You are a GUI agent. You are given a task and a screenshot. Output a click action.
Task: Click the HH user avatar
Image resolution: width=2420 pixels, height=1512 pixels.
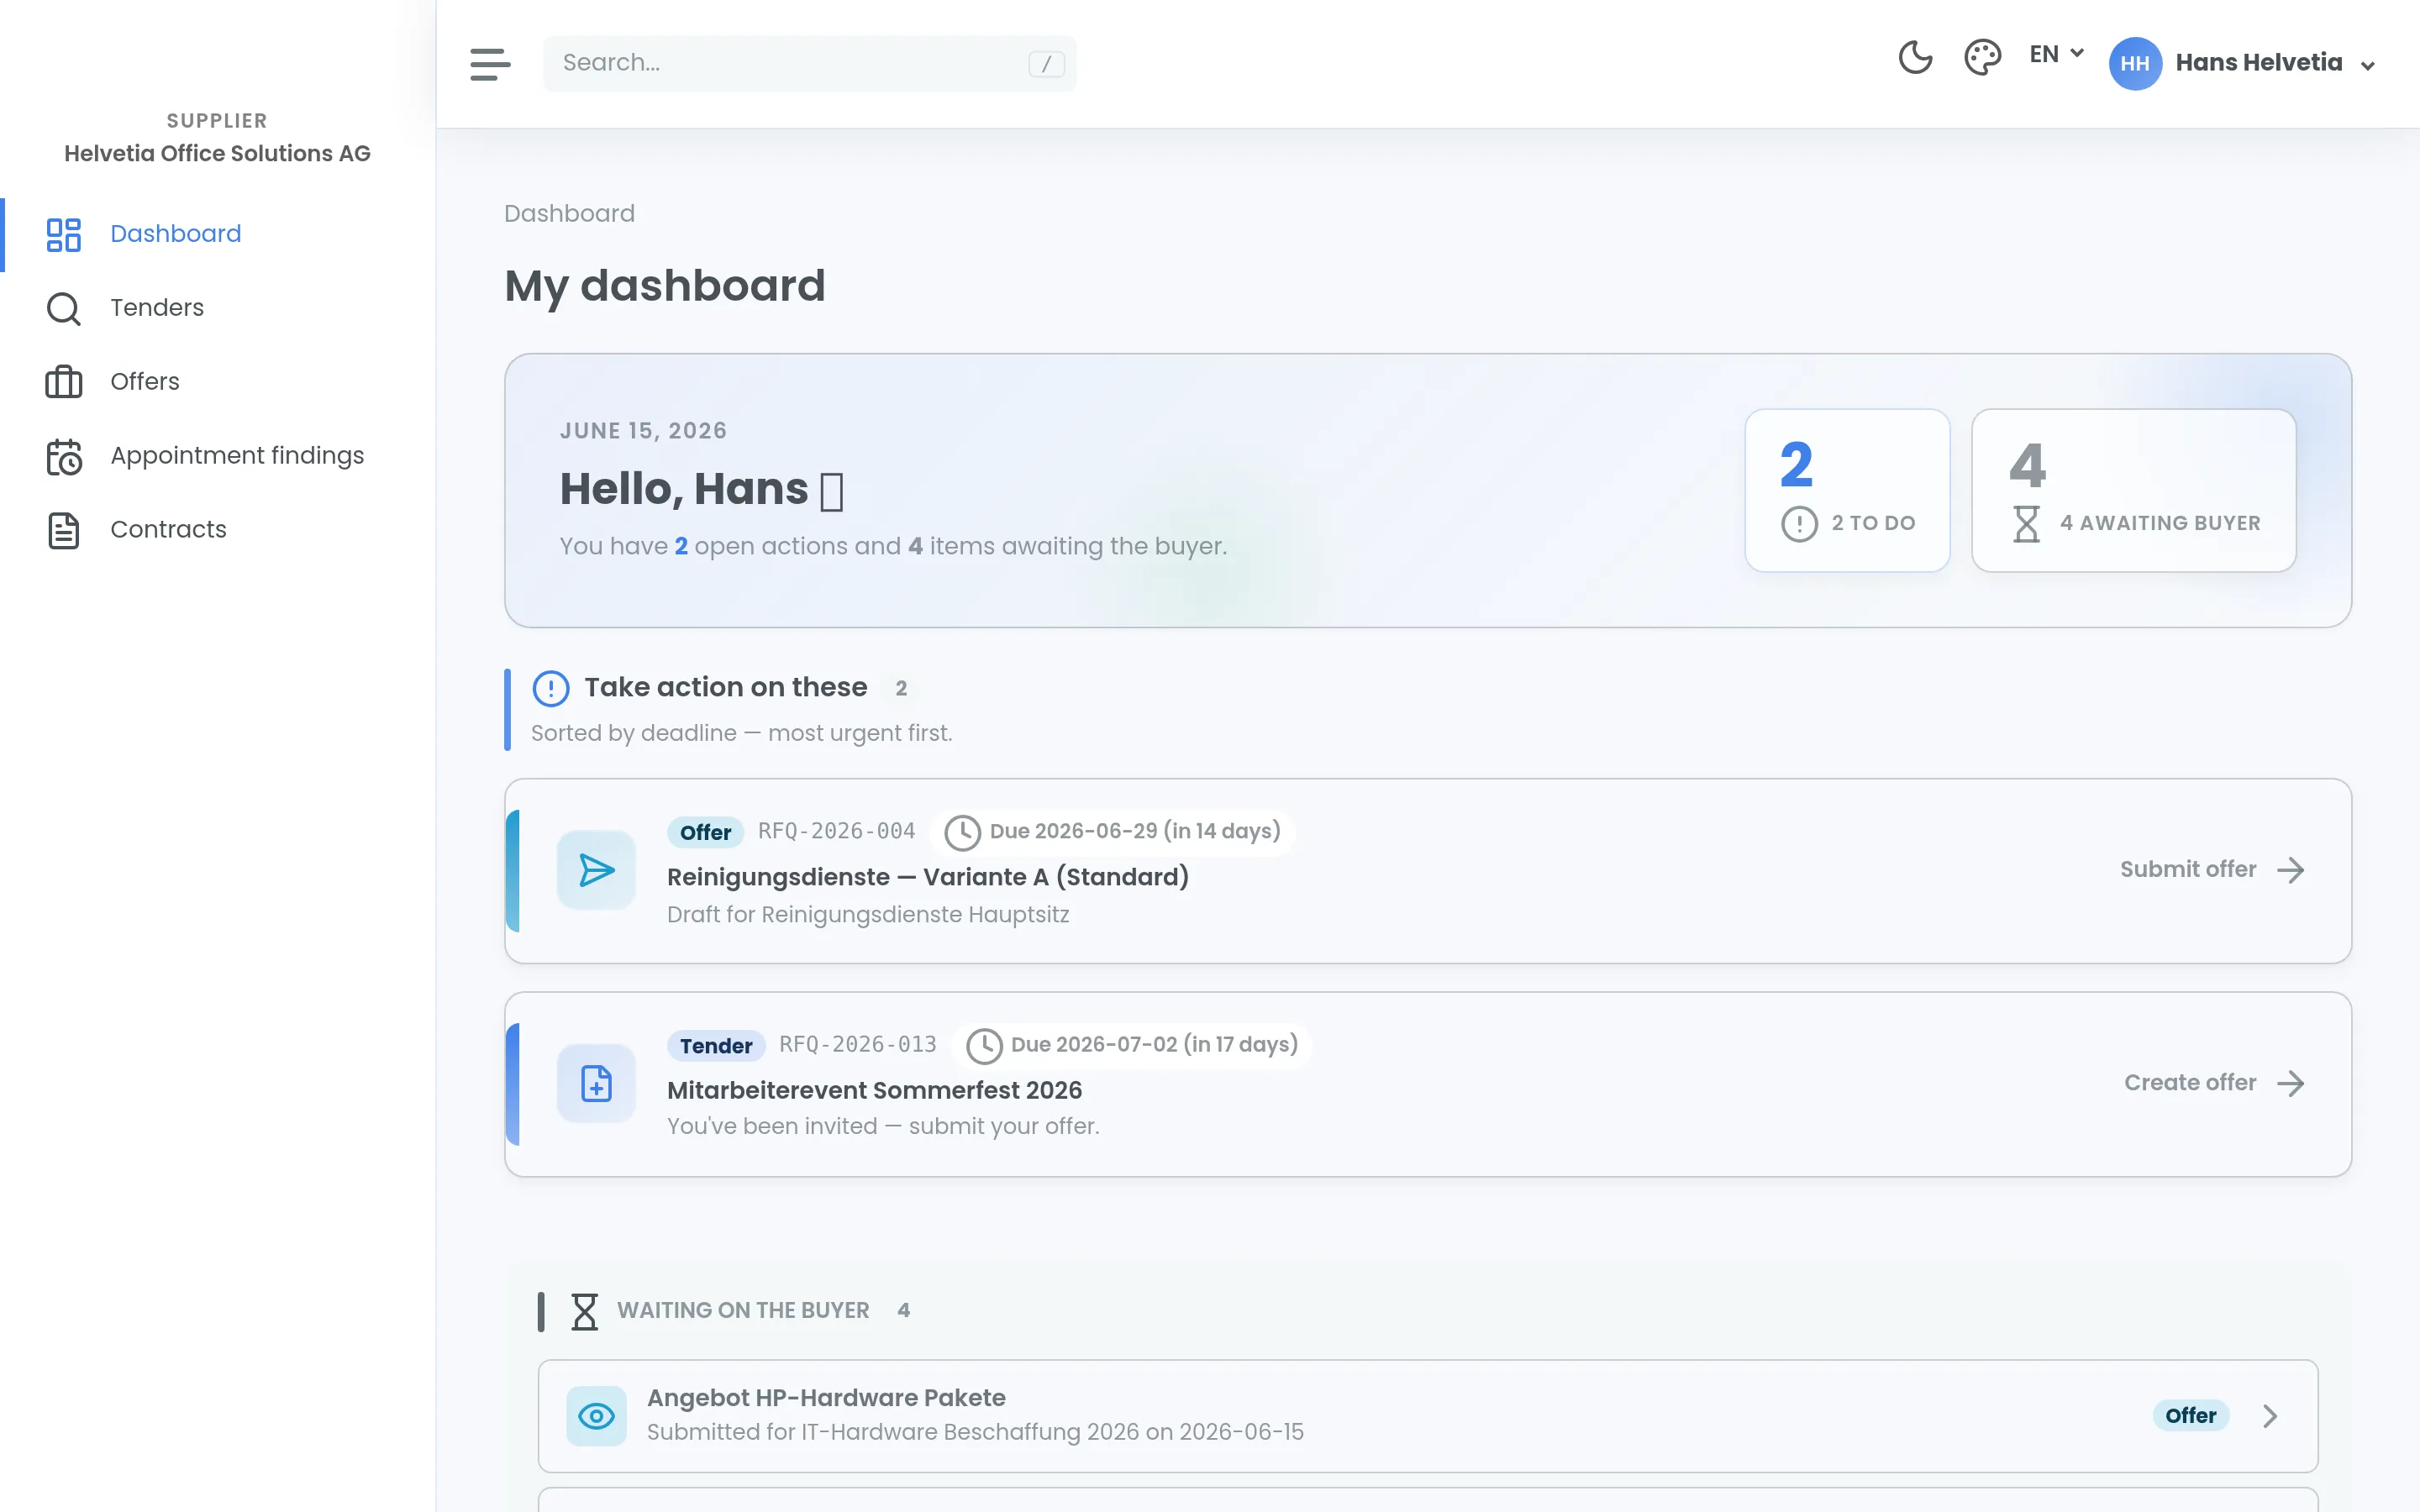pos(2135,63)
